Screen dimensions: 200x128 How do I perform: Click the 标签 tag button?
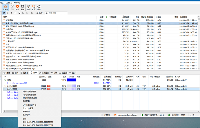(39, 13)
